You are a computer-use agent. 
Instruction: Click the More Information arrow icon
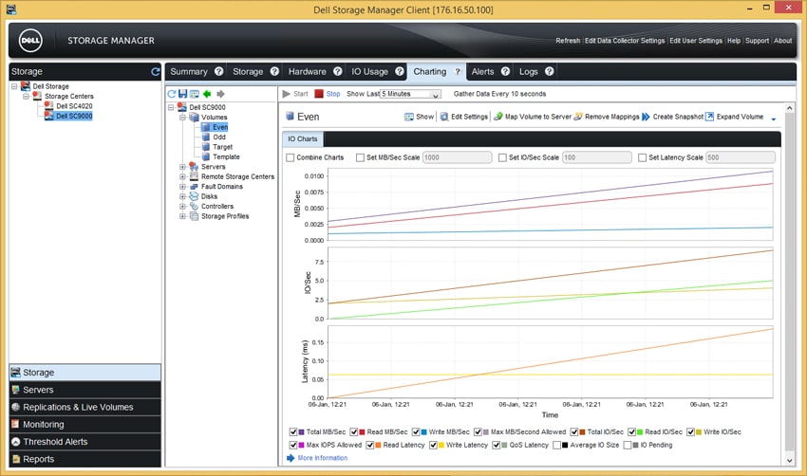(x=291, y=457)
